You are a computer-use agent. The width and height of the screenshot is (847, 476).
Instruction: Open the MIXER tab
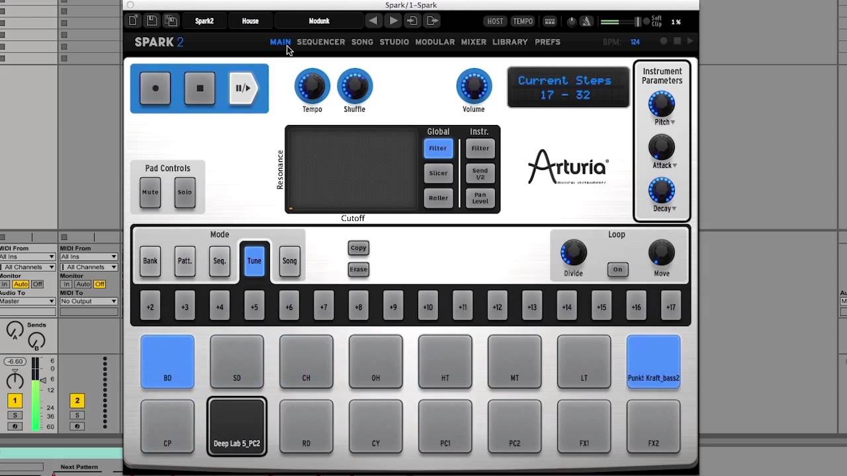click(x=474, y=42)
